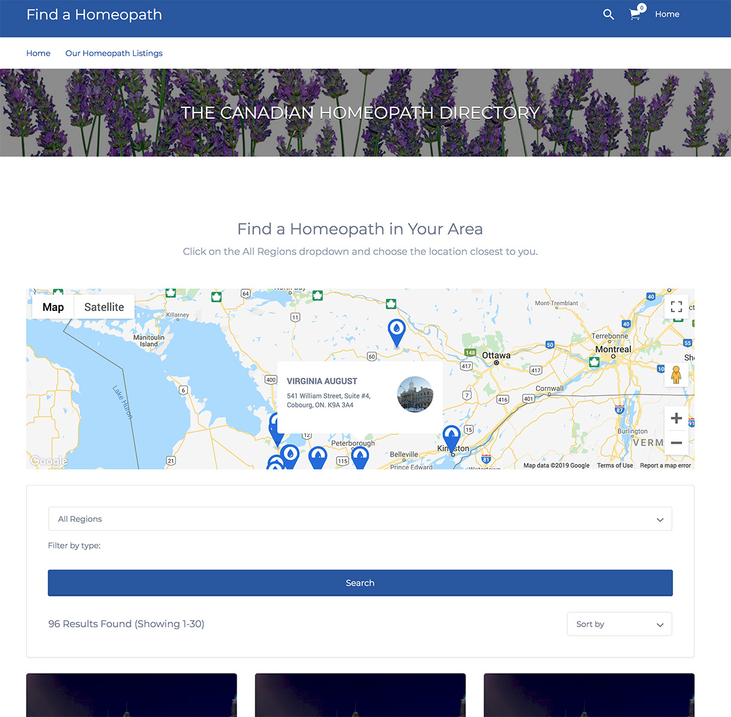Zoom out the map with minus button
731x717 pixels.
[x=676, y=443]
